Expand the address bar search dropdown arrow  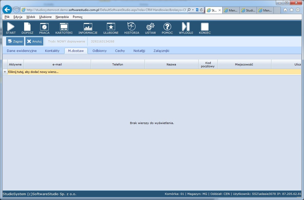pyautogui.click(x=193, y=10)
